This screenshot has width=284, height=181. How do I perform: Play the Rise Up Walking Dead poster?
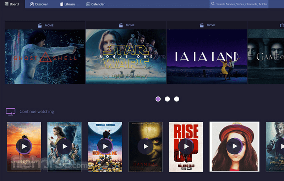click(x=186, y=146)
